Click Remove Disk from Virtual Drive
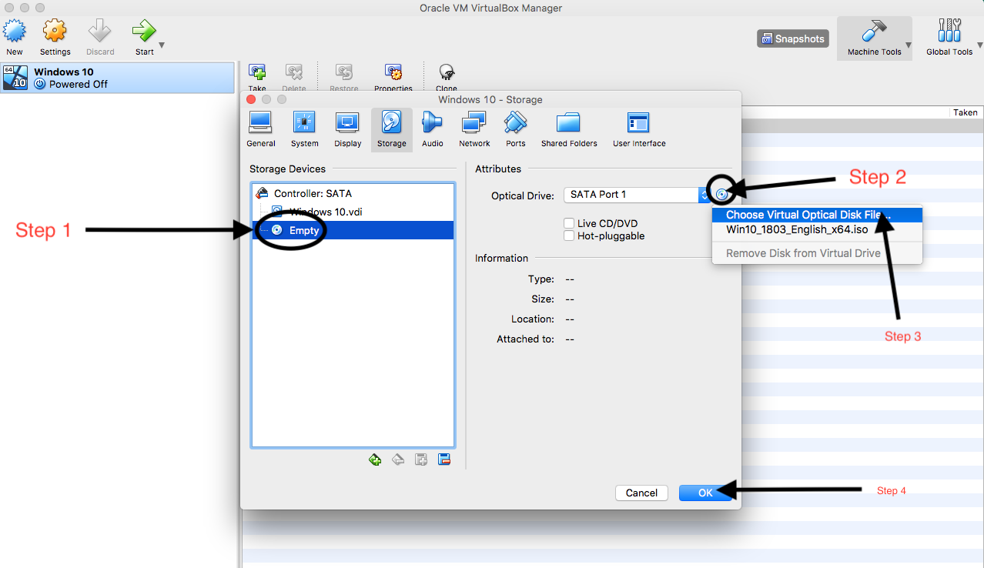Viewport: 984px width, 568px height. click(817, 253)
